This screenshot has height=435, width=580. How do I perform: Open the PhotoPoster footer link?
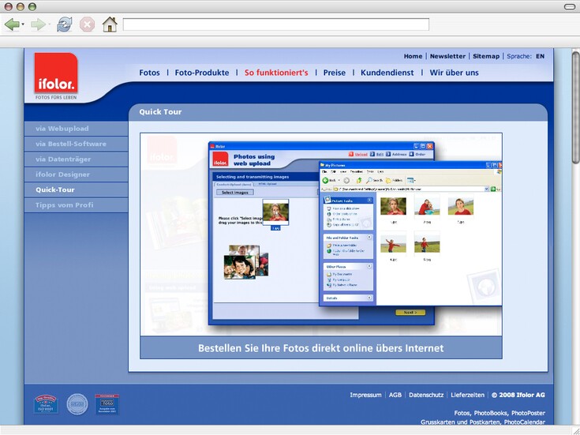528,413
